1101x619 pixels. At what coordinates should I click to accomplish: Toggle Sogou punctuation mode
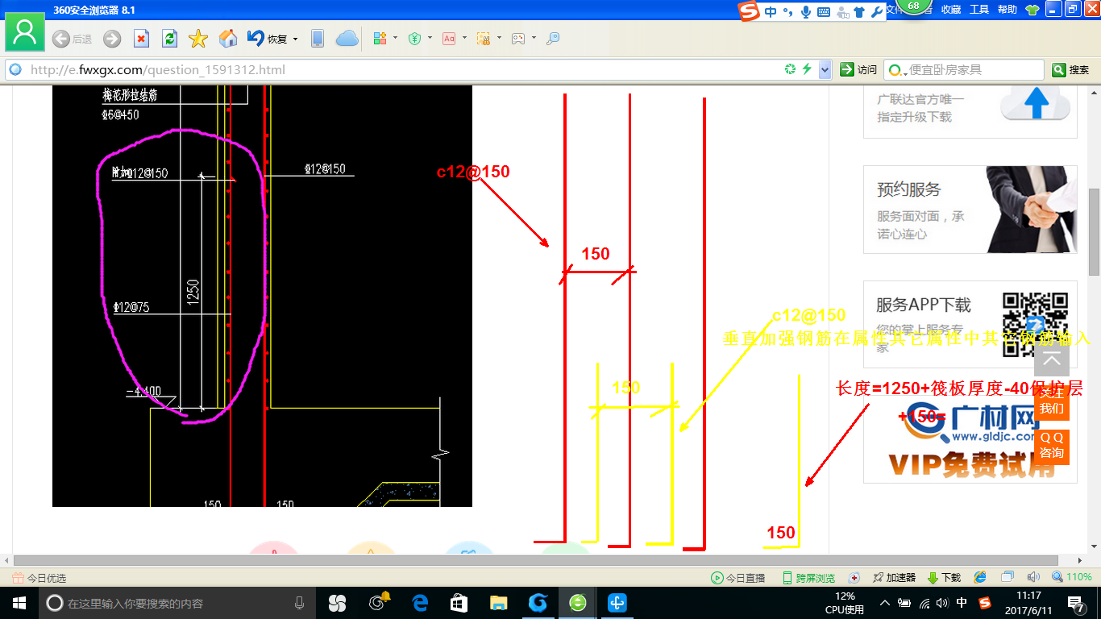(787, 11)
